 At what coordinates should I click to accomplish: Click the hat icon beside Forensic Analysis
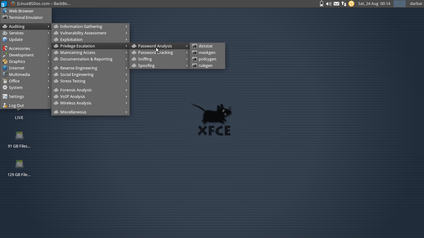[x=56, y=90]
